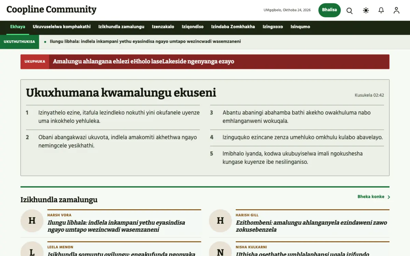Open article Ezithombeni: amalungu ahlanganyela
The height and width of the screenshot is (256, 410).
pos(311,226)
